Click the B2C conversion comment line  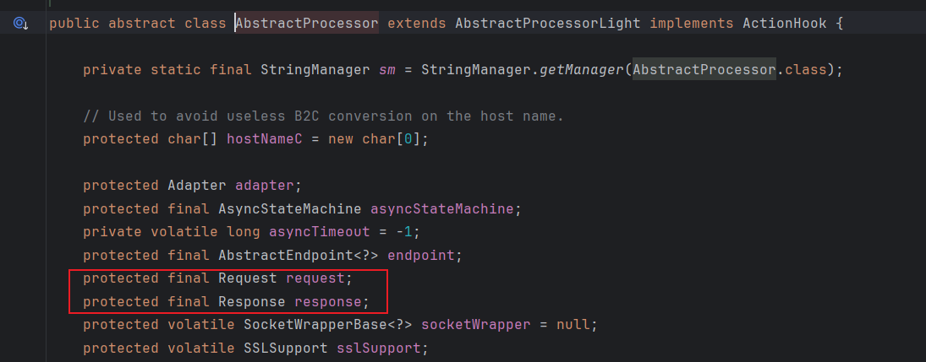click(x=323, y=116)
